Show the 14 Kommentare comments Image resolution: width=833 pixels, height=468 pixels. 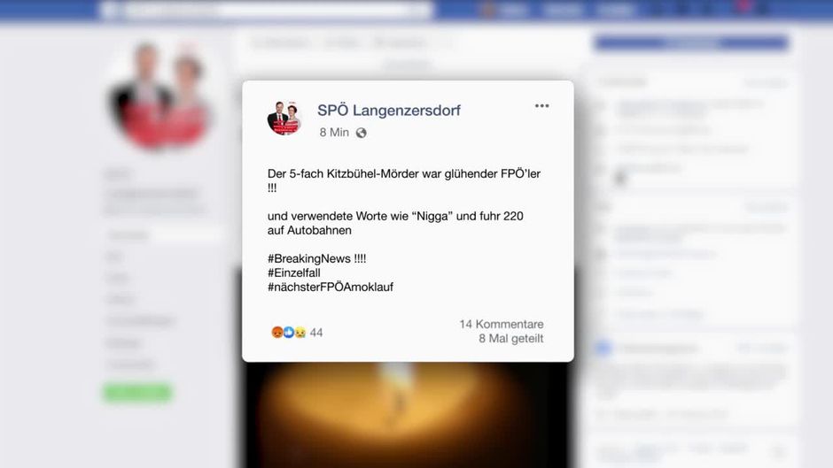[502, 324]
